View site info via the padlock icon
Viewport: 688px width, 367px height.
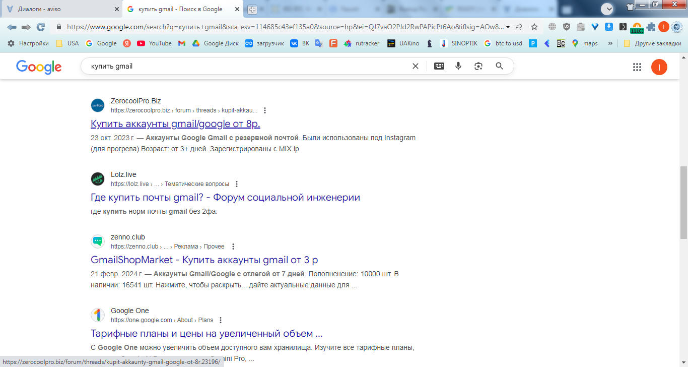(59, 27)
